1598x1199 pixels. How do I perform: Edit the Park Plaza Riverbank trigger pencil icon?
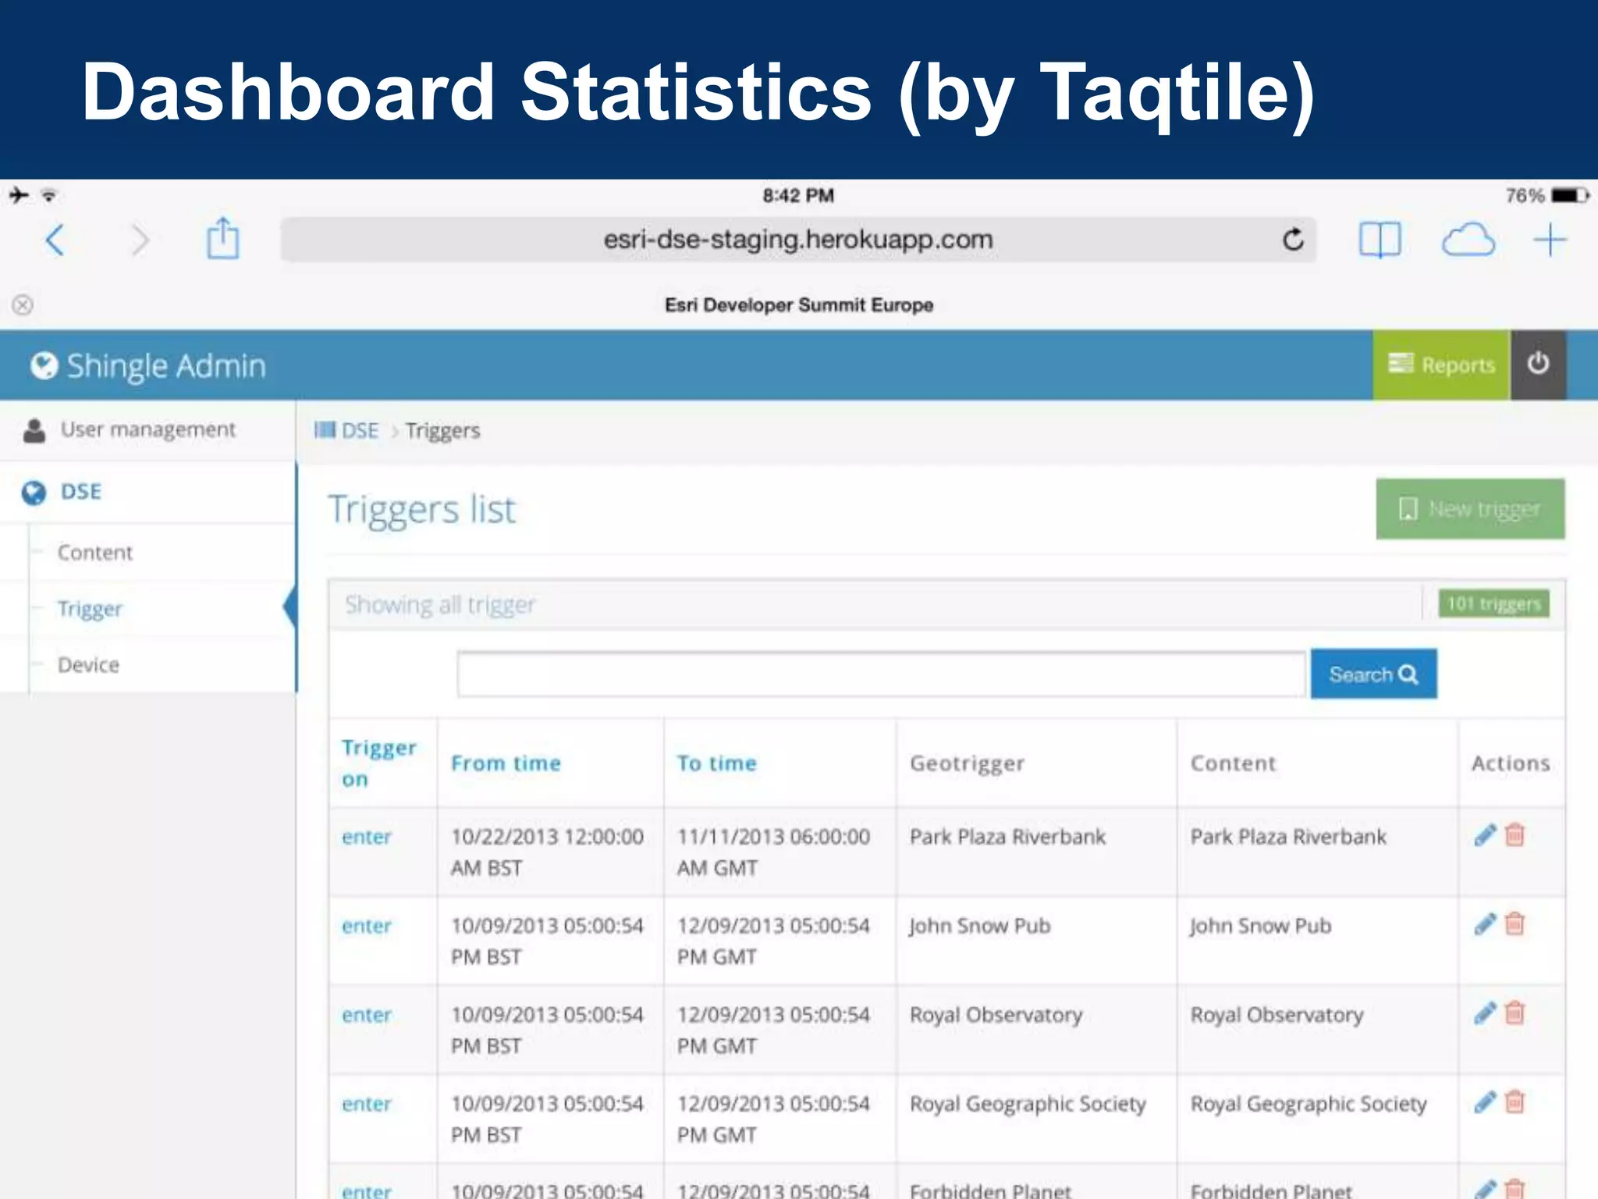pyautogui.click(x=1485, y=835)
